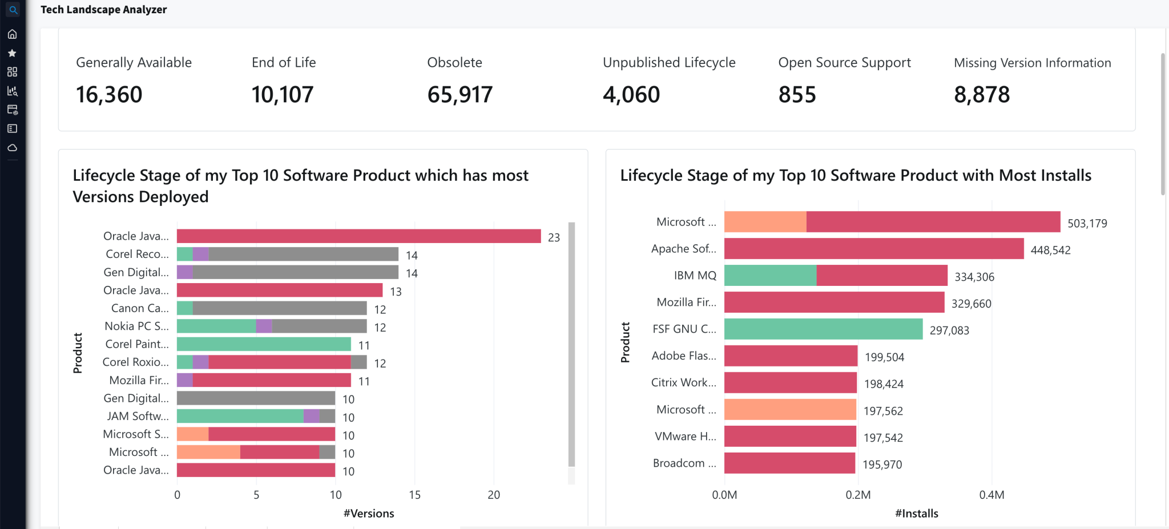Click Missing Version Information value 8,878
Screen dimensions: 1169x529
tap(982, 95)
